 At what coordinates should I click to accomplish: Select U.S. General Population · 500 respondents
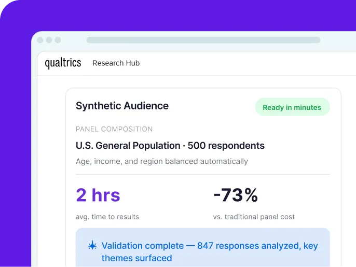[170, 146]
